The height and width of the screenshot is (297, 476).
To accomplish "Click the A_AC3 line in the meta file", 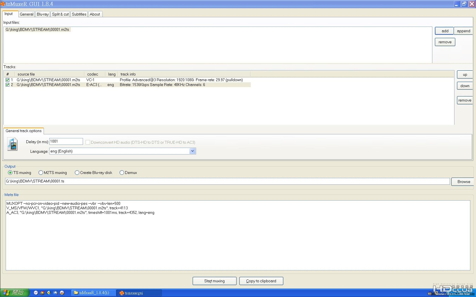I will click(80, 212).
